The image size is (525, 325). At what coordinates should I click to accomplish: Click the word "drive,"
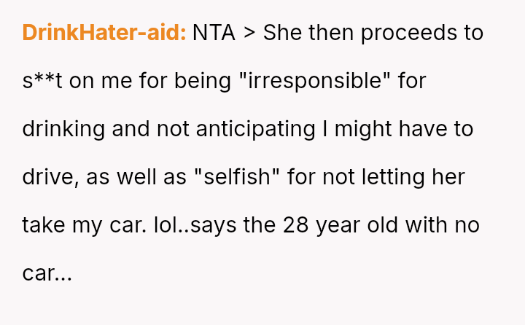(x=50, y=177)
